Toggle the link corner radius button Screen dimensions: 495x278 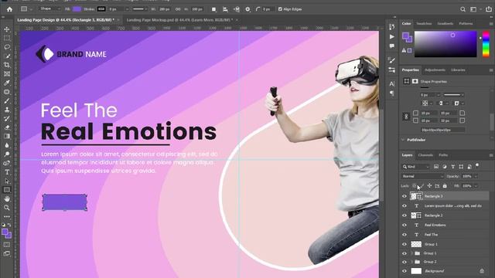coord(406,117)
